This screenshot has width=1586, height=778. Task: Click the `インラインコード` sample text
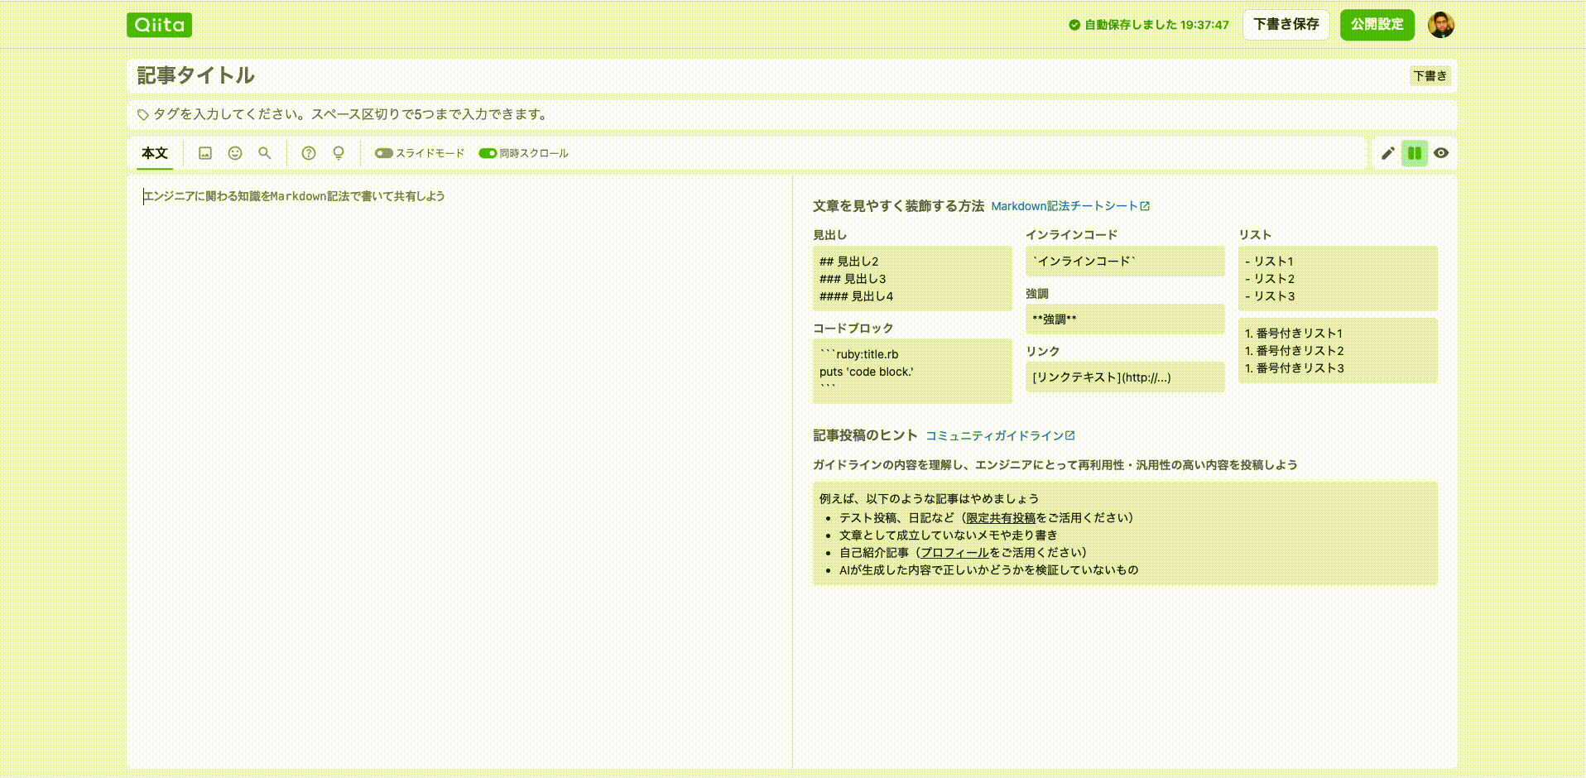tap(1084, 262)
